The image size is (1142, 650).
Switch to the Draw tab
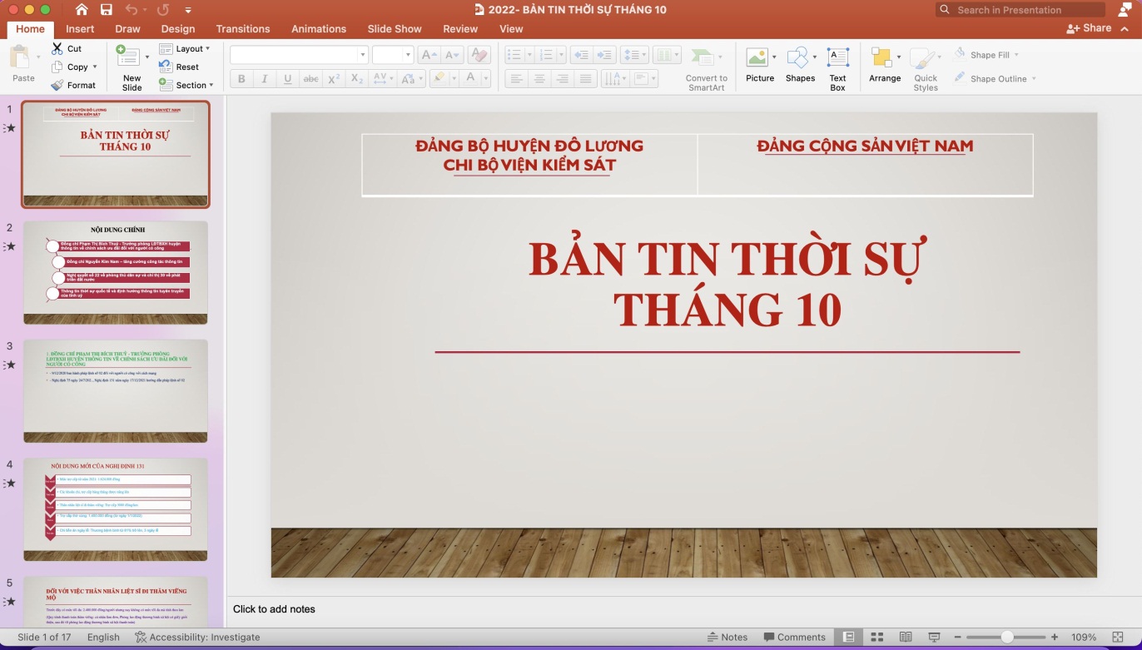coord(127,28)
